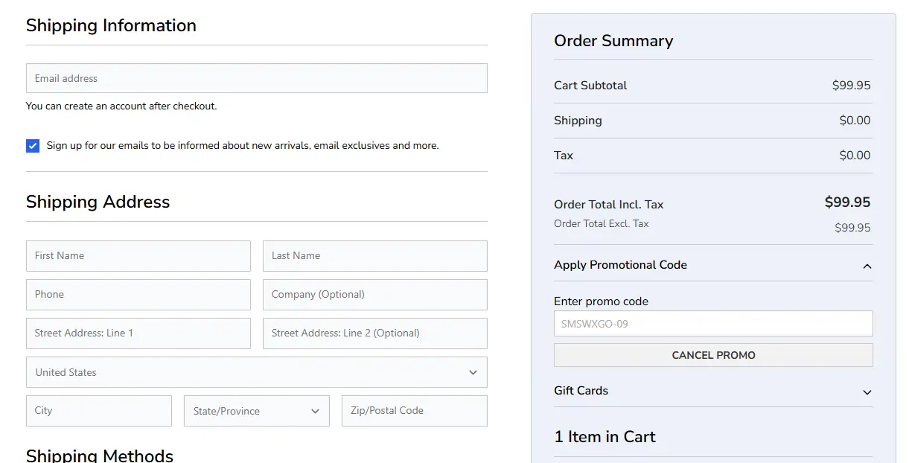The height and width of the screenshot is (463, 909).
Task: Collapse the Apply Promotional Code section
Action: (867, 266)
